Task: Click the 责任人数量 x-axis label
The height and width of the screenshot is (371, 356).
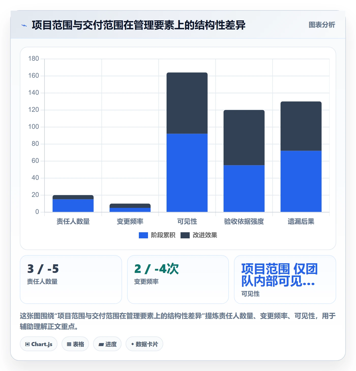Action: [73, 222]
